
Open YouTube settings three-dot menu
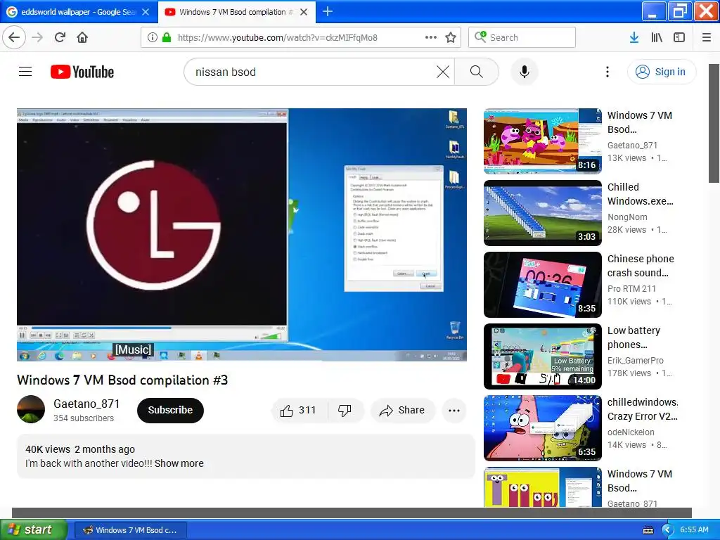pyautogui.click(x=607, y=72)
